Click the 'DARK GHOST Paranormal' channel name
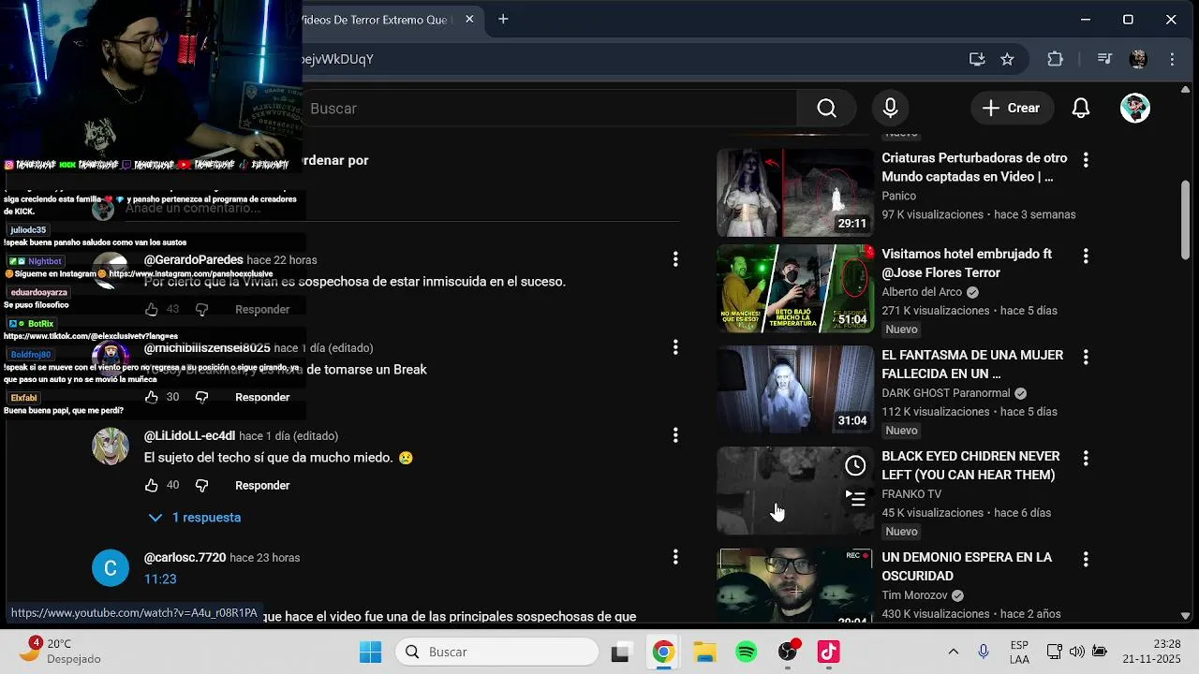The width and height of the screenshot is (1199, 674). point(946,393)
